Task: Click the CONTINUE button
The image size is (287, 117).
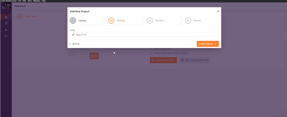Action: (x=208, y=44)
